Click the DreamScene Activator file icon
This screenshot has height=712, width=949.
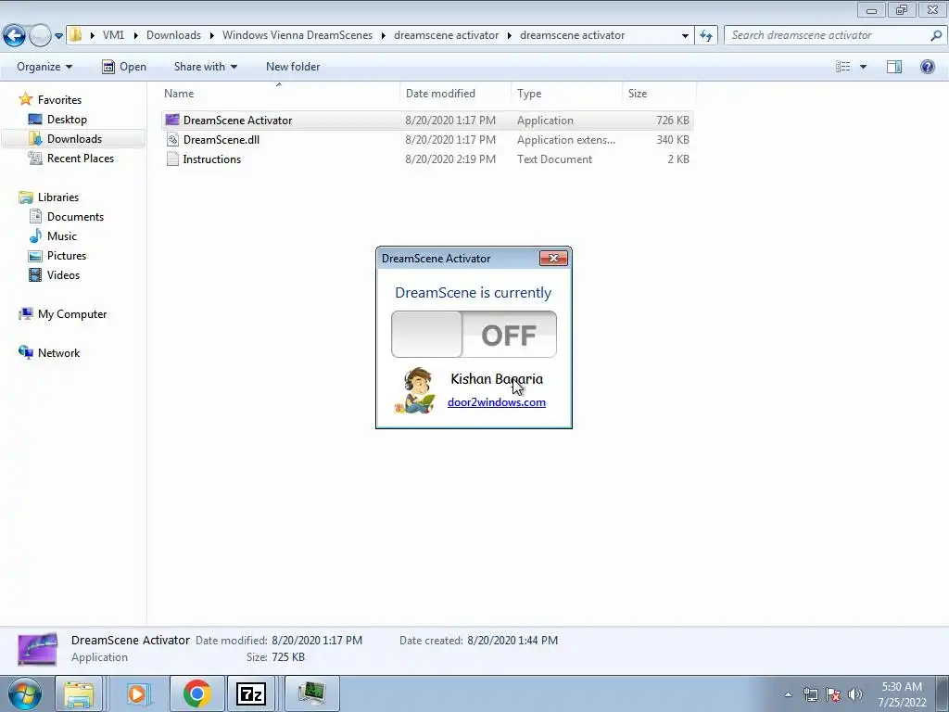point(172,120)
